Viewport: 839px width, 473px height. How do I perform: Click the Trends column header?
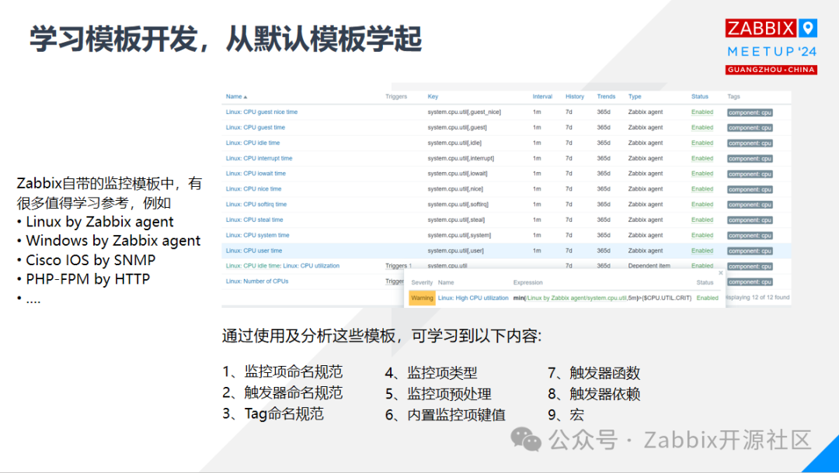pyautogui.click(x=606, y=97)
